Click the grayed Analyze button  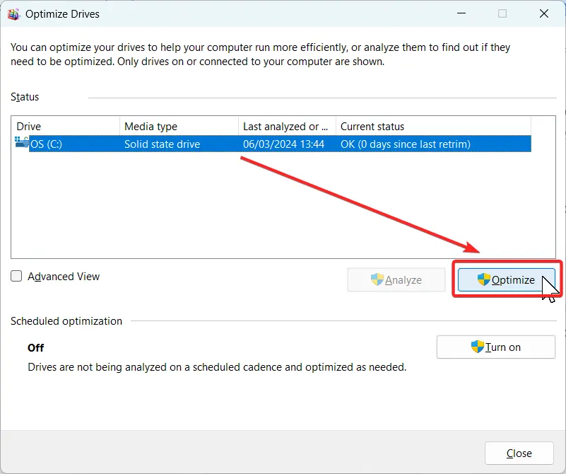click(x=396, y=279)
